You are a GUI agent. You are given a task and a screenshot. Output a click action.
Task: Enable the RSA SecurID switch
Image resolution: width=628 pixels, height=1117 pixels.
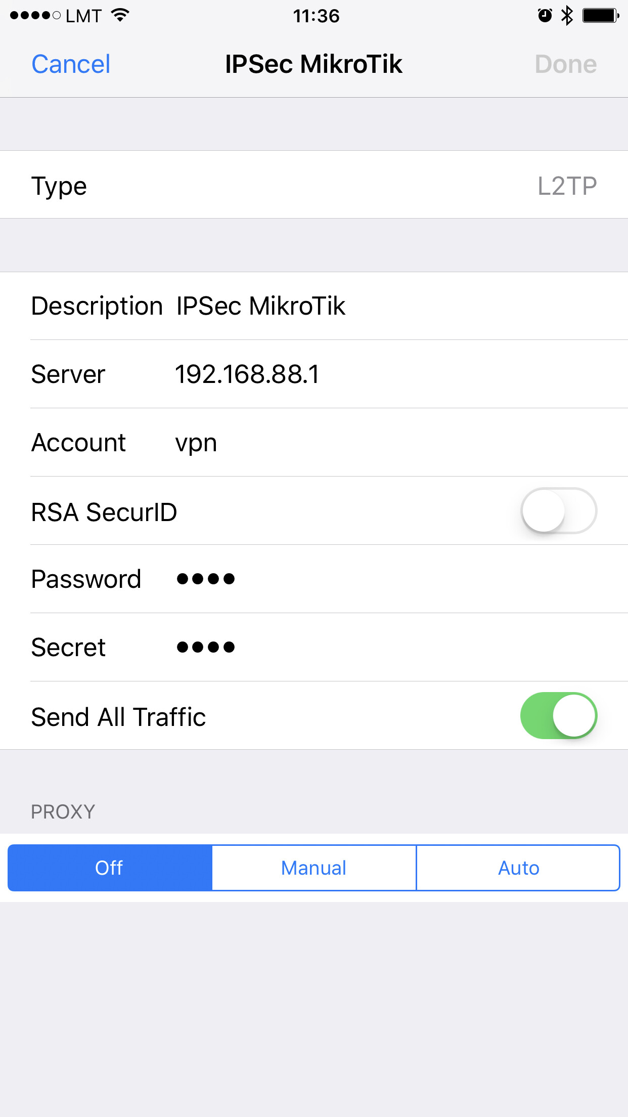(x=559, y=510)
